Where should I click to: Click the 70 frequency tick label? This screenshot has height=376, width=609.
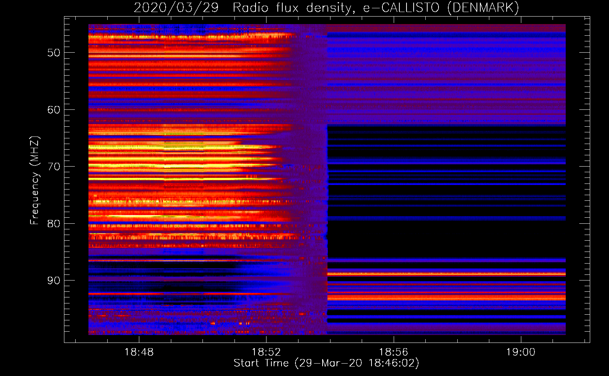click(x=54, y=167)
